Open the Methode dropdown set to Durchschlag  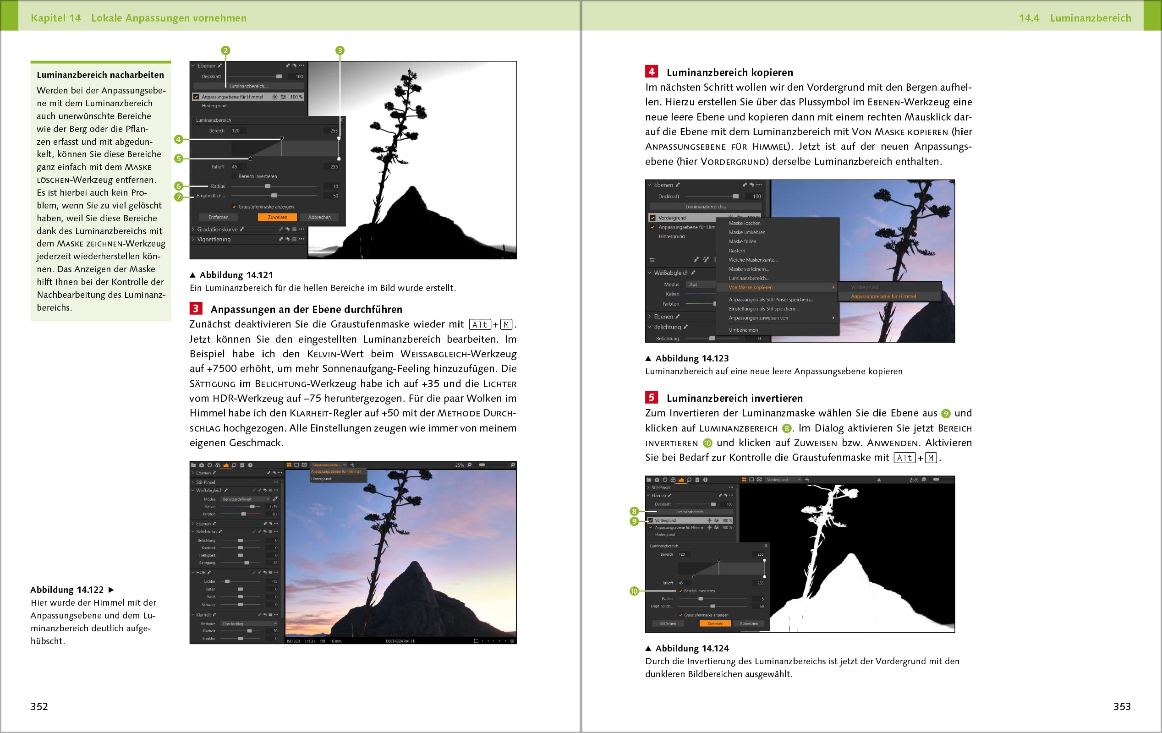pyautogui.click(x=249, y=624)
